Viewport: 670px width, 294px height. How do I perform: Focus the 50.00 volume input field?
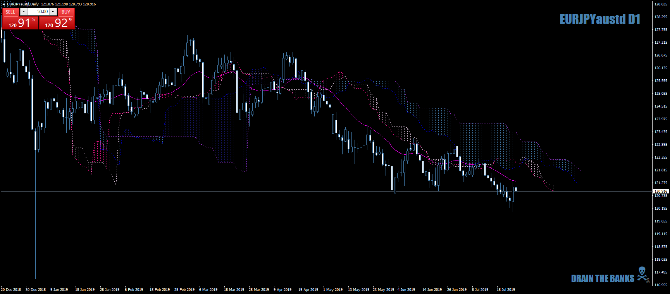[x=38, y=12]
